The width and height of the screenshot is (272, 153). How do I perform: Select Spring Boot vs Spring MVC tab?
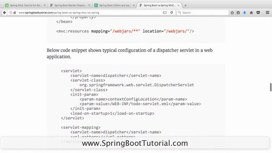pos(159,6)
